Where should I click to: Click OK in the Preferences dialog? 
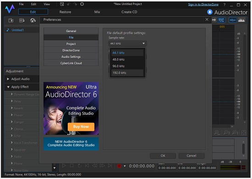click(163, 156)
